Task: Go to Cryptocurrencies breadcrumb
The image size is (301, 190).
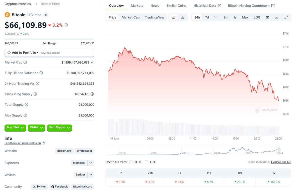Action: coord(18,4)
